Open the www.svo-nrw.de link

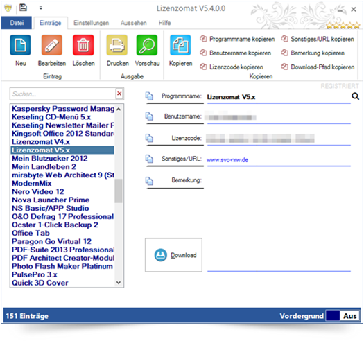tap(227, 160)
